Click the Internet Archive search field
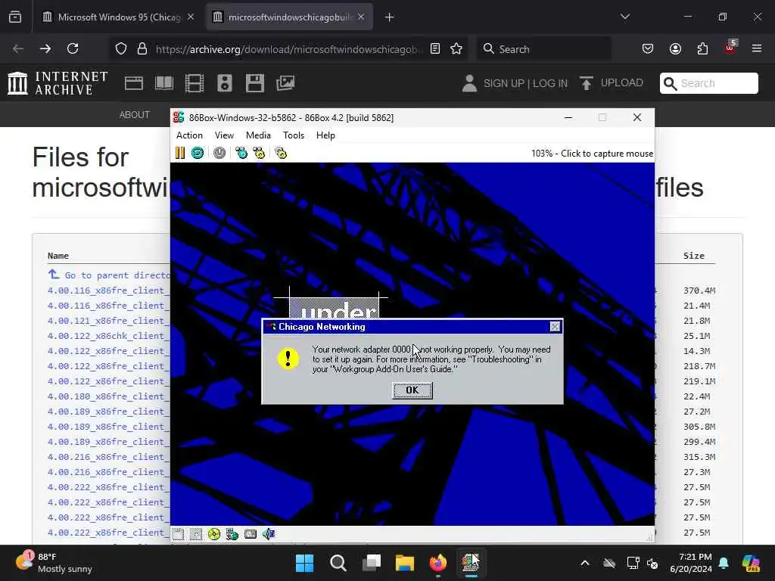Viewport: 775px width, 581px height. (x=709, y=83)
